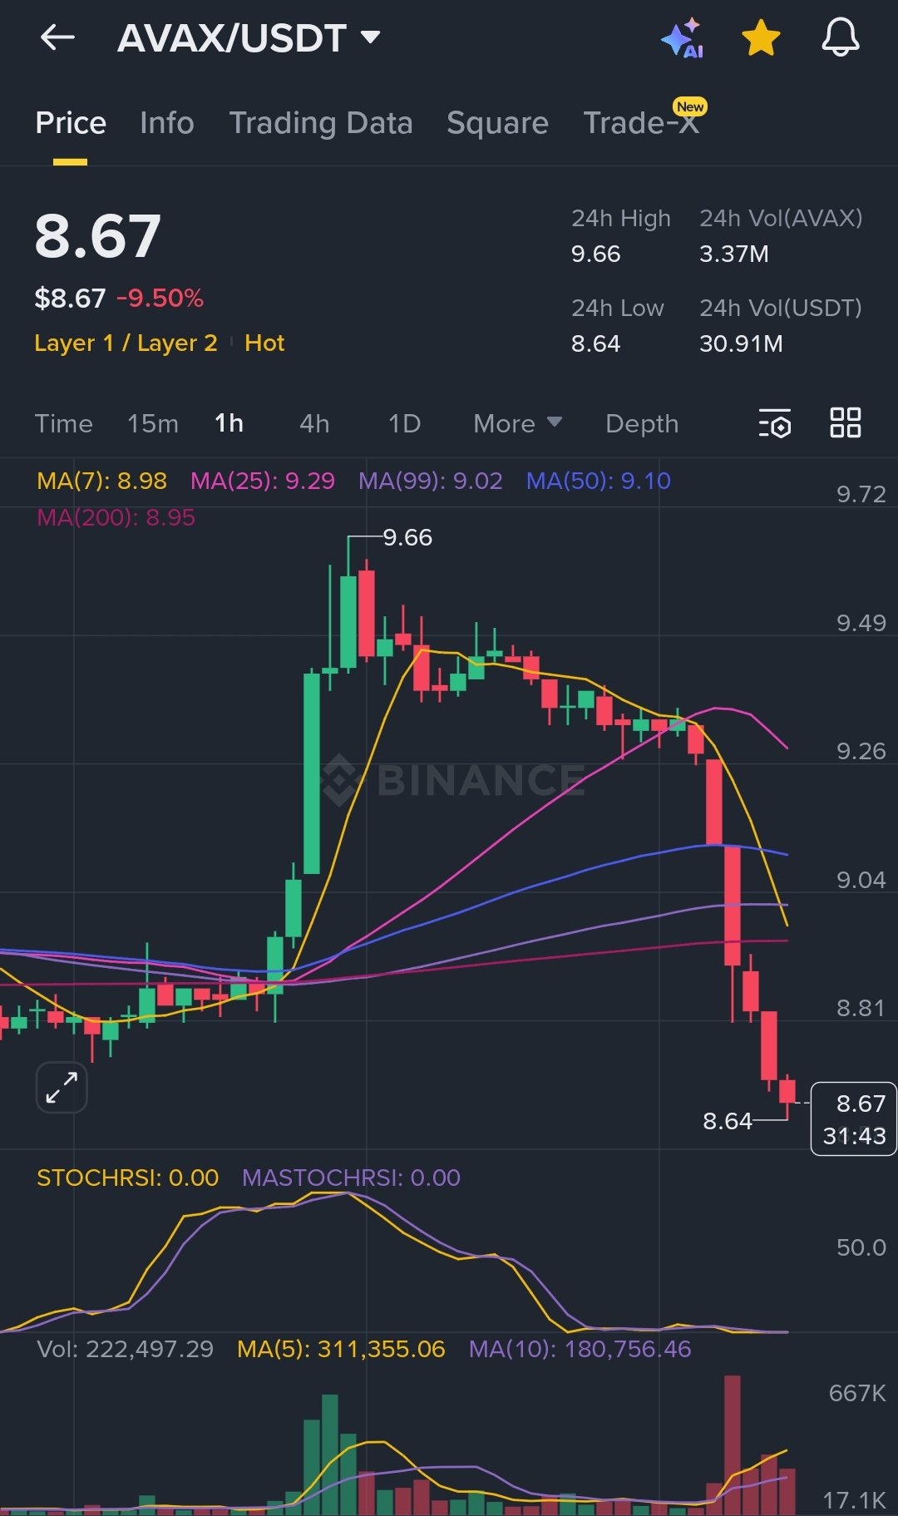Open price alerts bell icon
Viewport: 898px width, 1516px height.
point(840,37)
